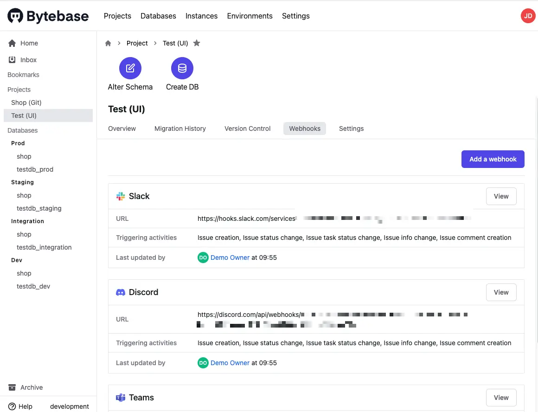The height and width of the screenshot is (412, 538).
Task: Open the Settings top menu
Action: tap(296, 16)
